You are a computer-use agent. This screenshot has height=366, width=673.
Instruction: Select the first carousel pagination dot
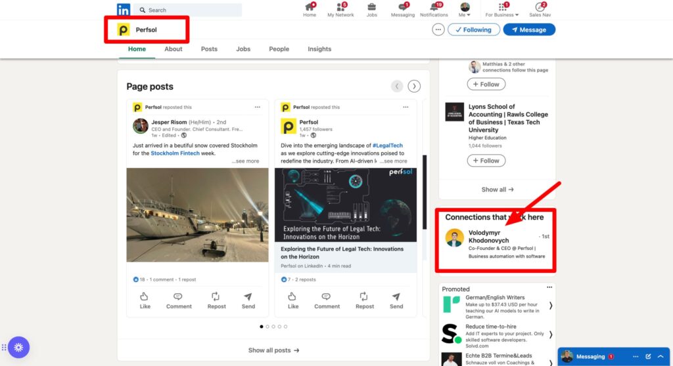262,326
